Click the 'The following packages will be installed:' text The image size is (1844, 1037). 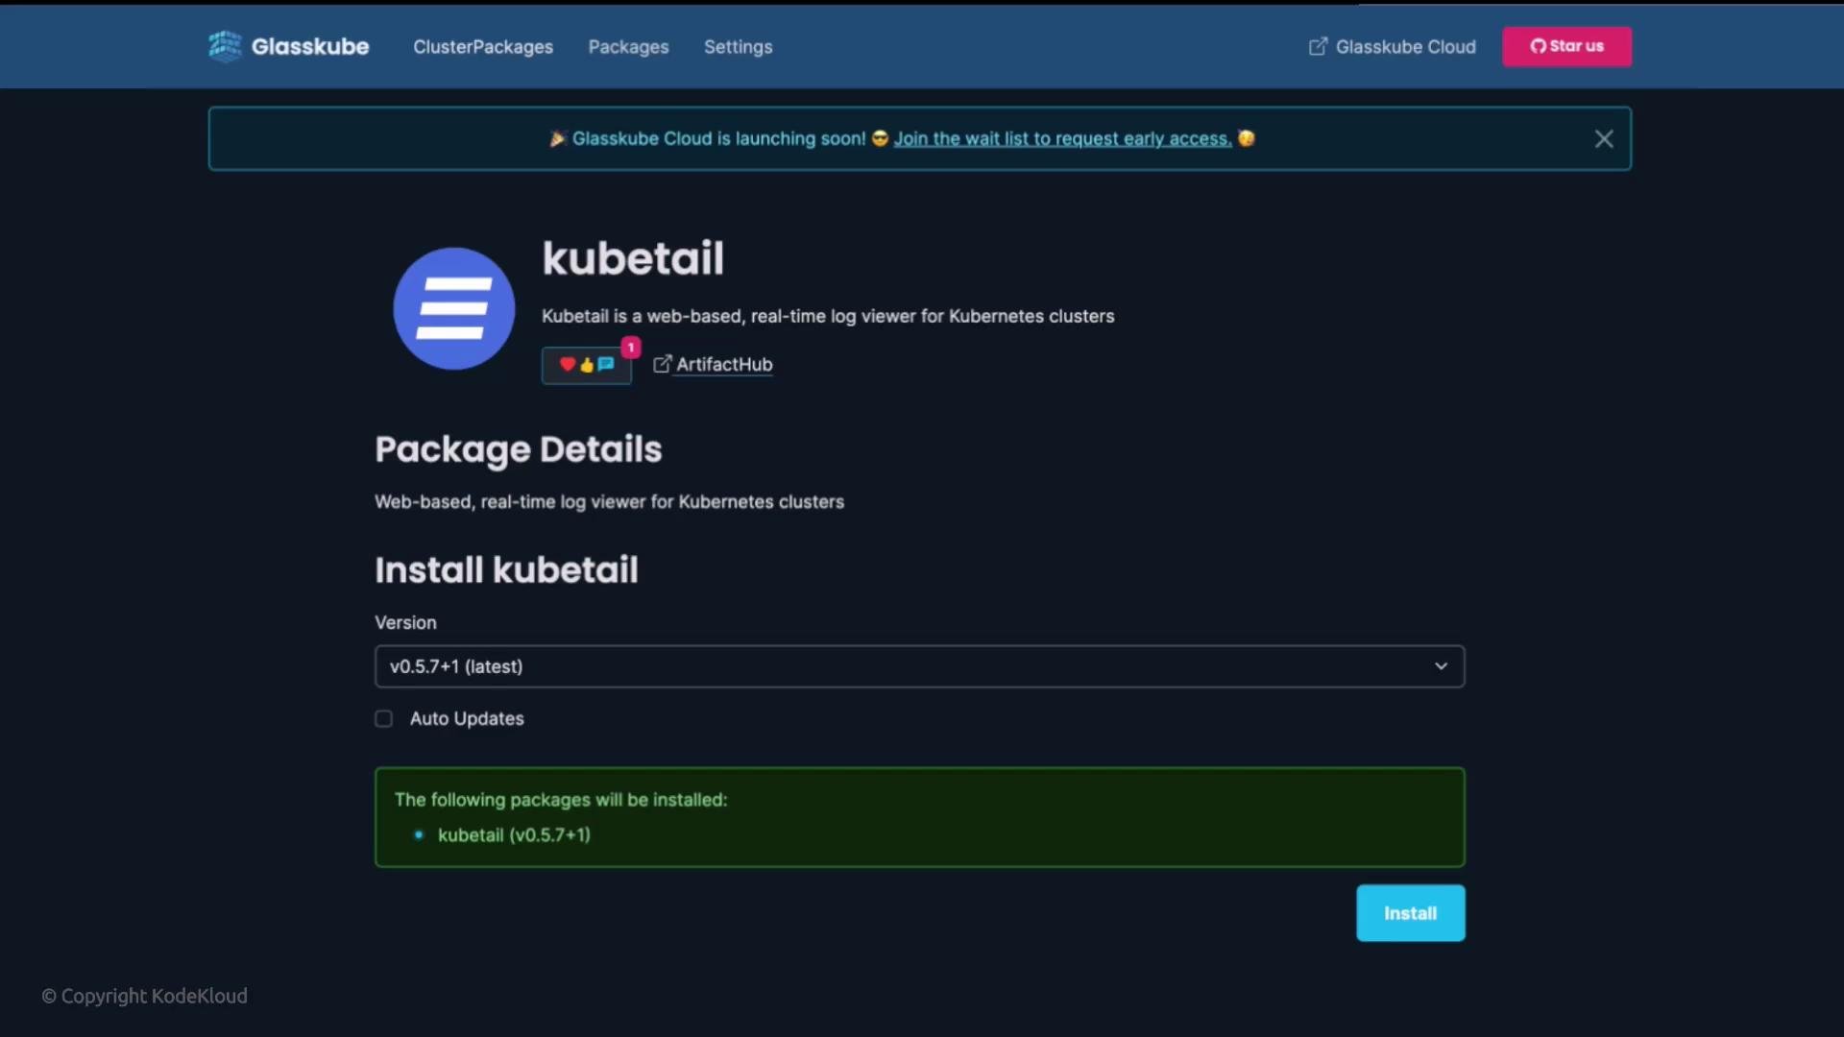[x=561, y=799]
